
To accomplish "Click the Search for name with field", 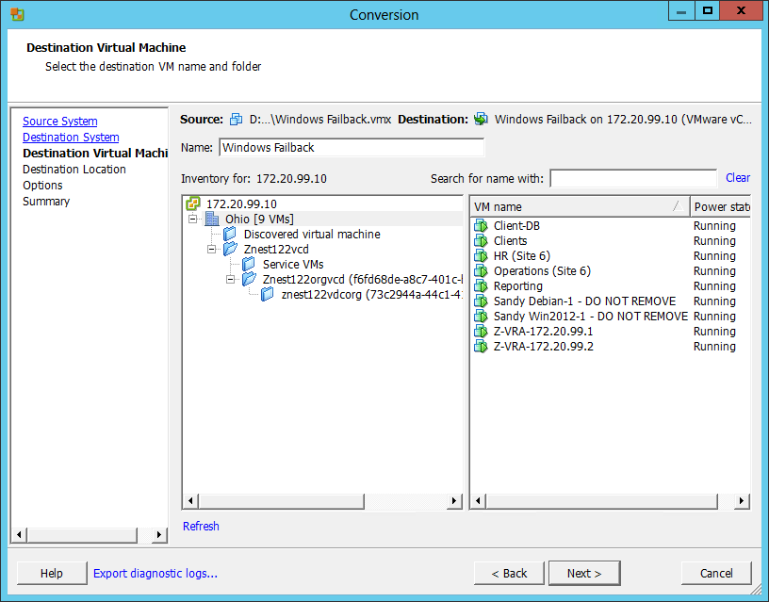I will coord(633,178).
